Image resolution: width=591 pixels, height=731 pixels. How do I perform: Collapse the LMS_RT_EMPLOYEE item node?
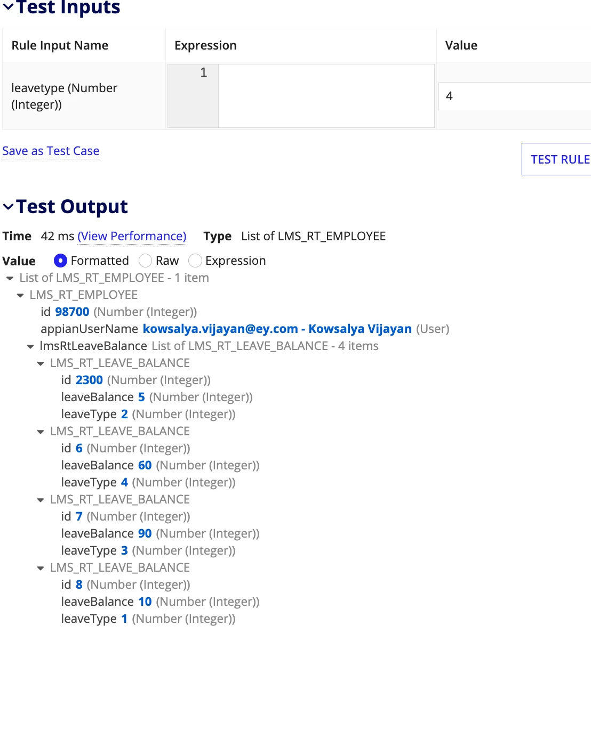20,295
